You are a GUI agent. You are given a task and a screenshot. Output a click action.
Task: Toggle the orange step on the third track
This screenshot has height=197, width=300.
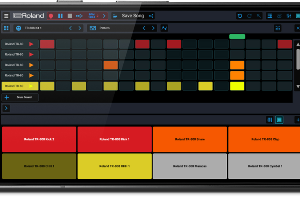click(111, 65)
